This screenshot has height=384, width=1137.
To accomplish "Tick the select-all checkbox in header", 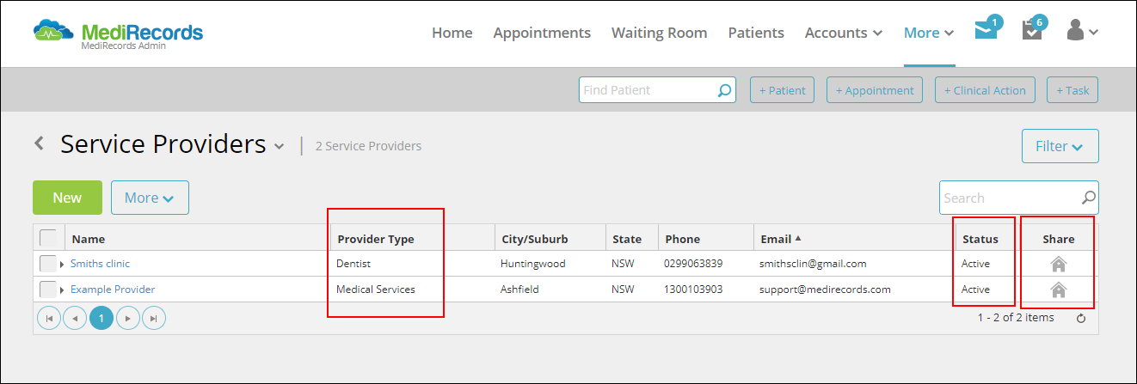I will 48,238.
